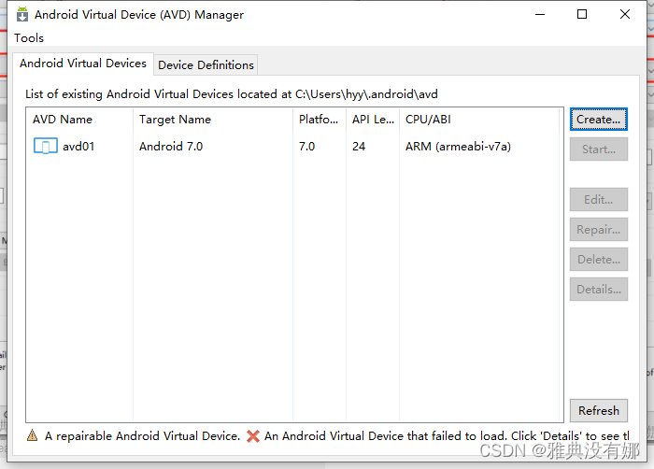Minimize the AVD Manager window
The height and width of the screenshot is (469, 654).
[x=540, y=14]
